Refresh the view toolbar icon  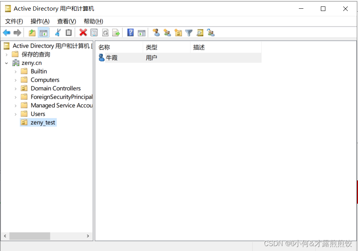coord(105,33)
